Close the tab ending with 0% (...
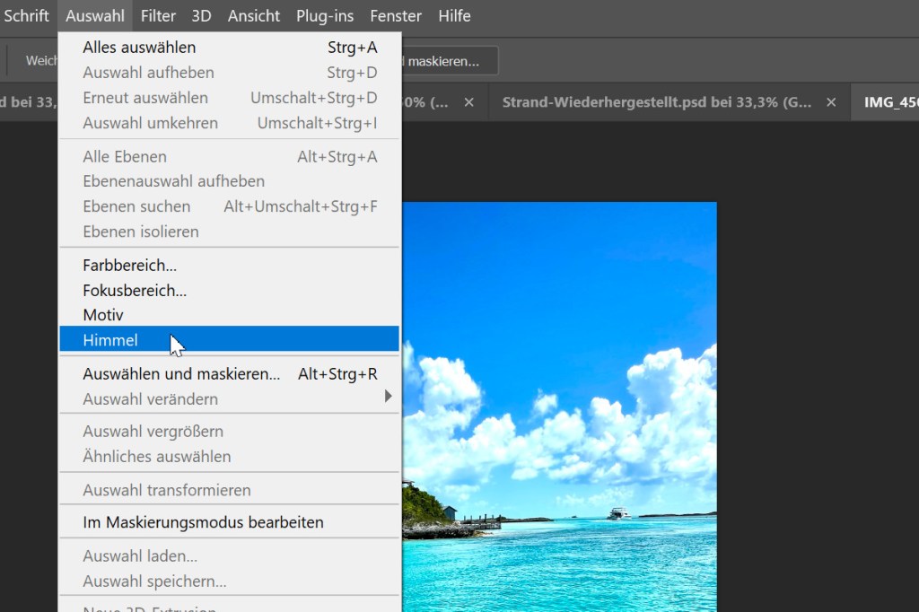The height and width of the screenshot is (612, 919). 468,102
